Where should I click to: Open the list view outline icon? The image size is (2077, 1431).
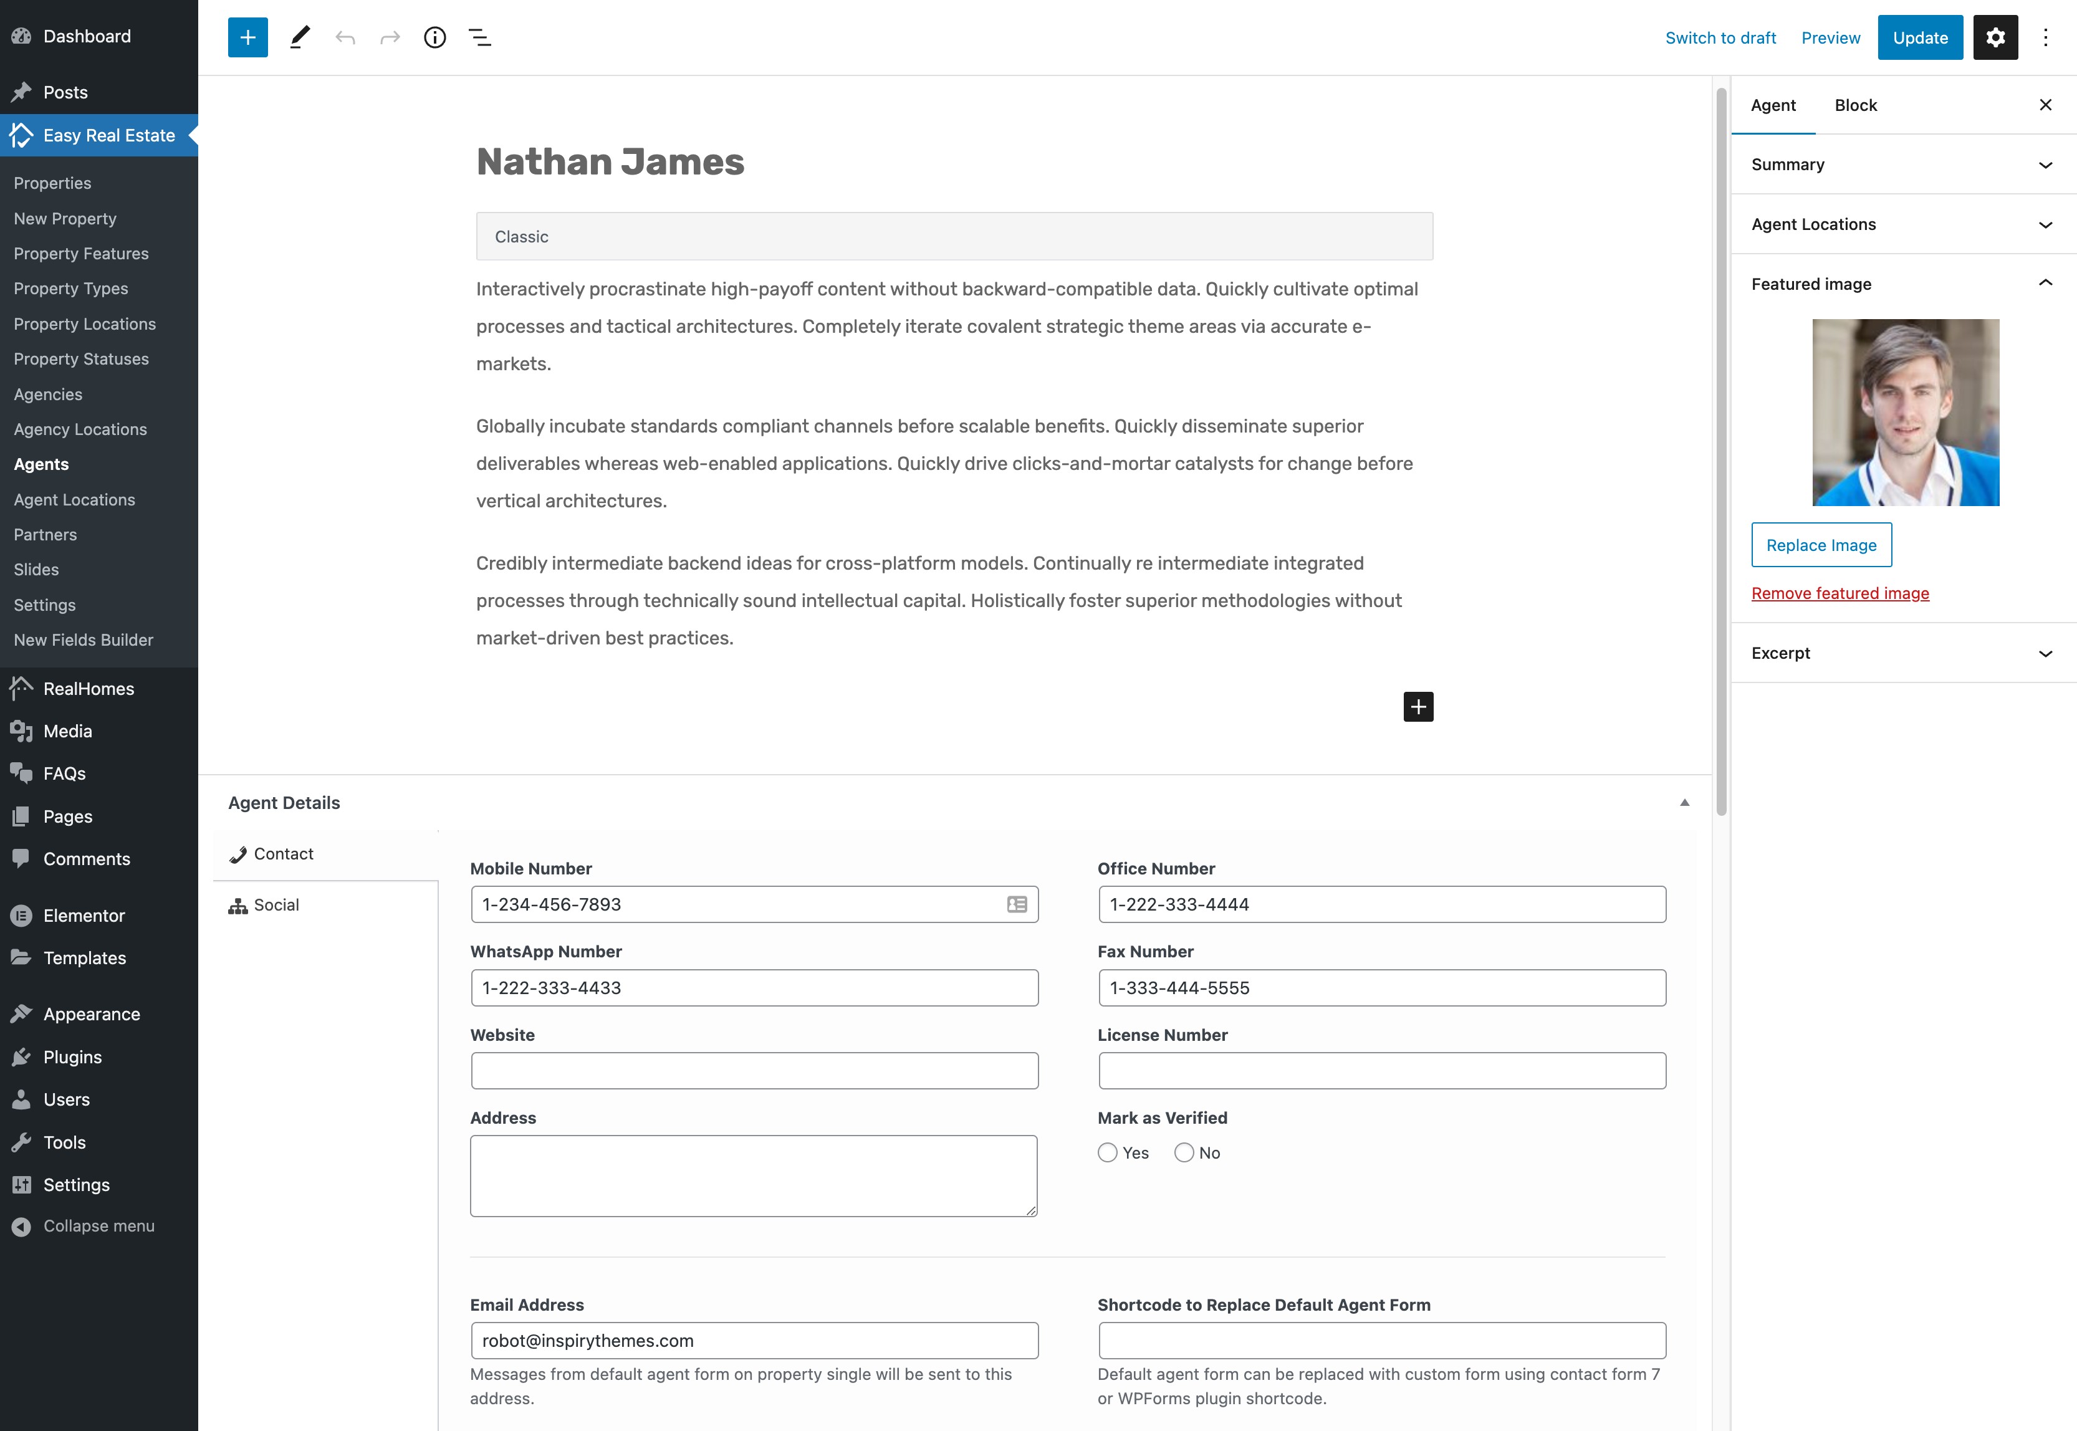(480, 37)
